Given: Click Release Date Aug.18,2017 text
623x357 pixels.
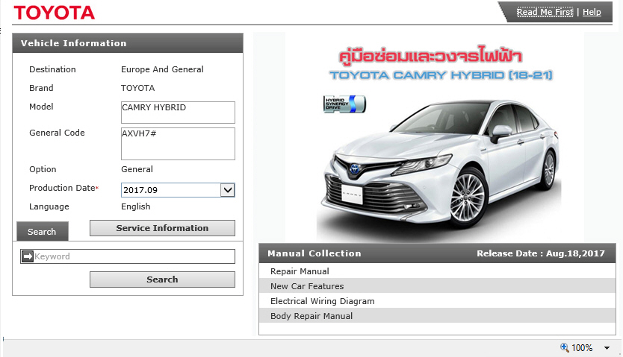Looking at the screenshot, I should click(x=541, y=253).
